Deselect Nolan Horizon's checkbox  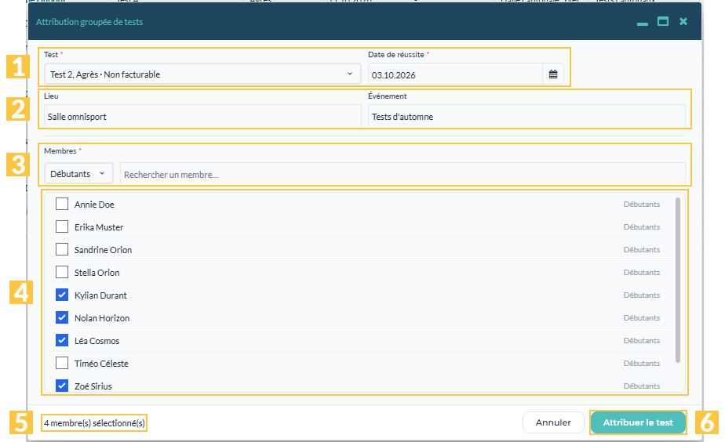point(62,317)
